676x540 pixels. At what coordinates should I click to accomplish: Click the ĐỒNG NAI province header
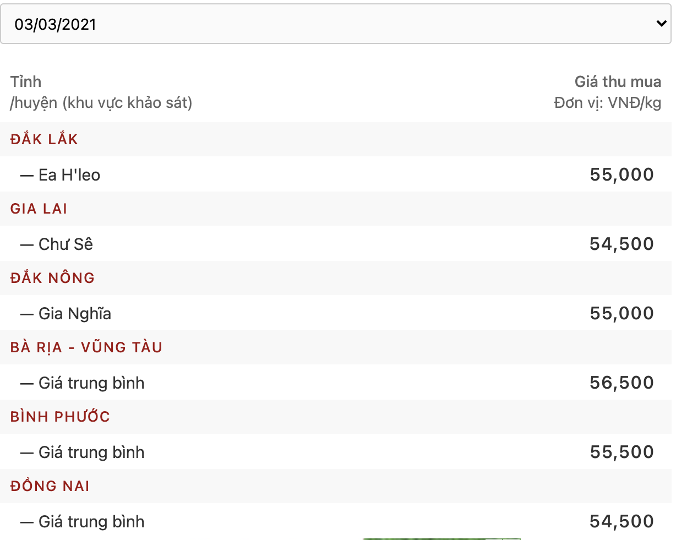pyautogui.click(x=50, y=486)
